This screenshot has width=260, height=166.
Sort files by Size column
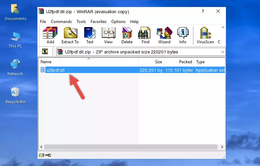151,62
